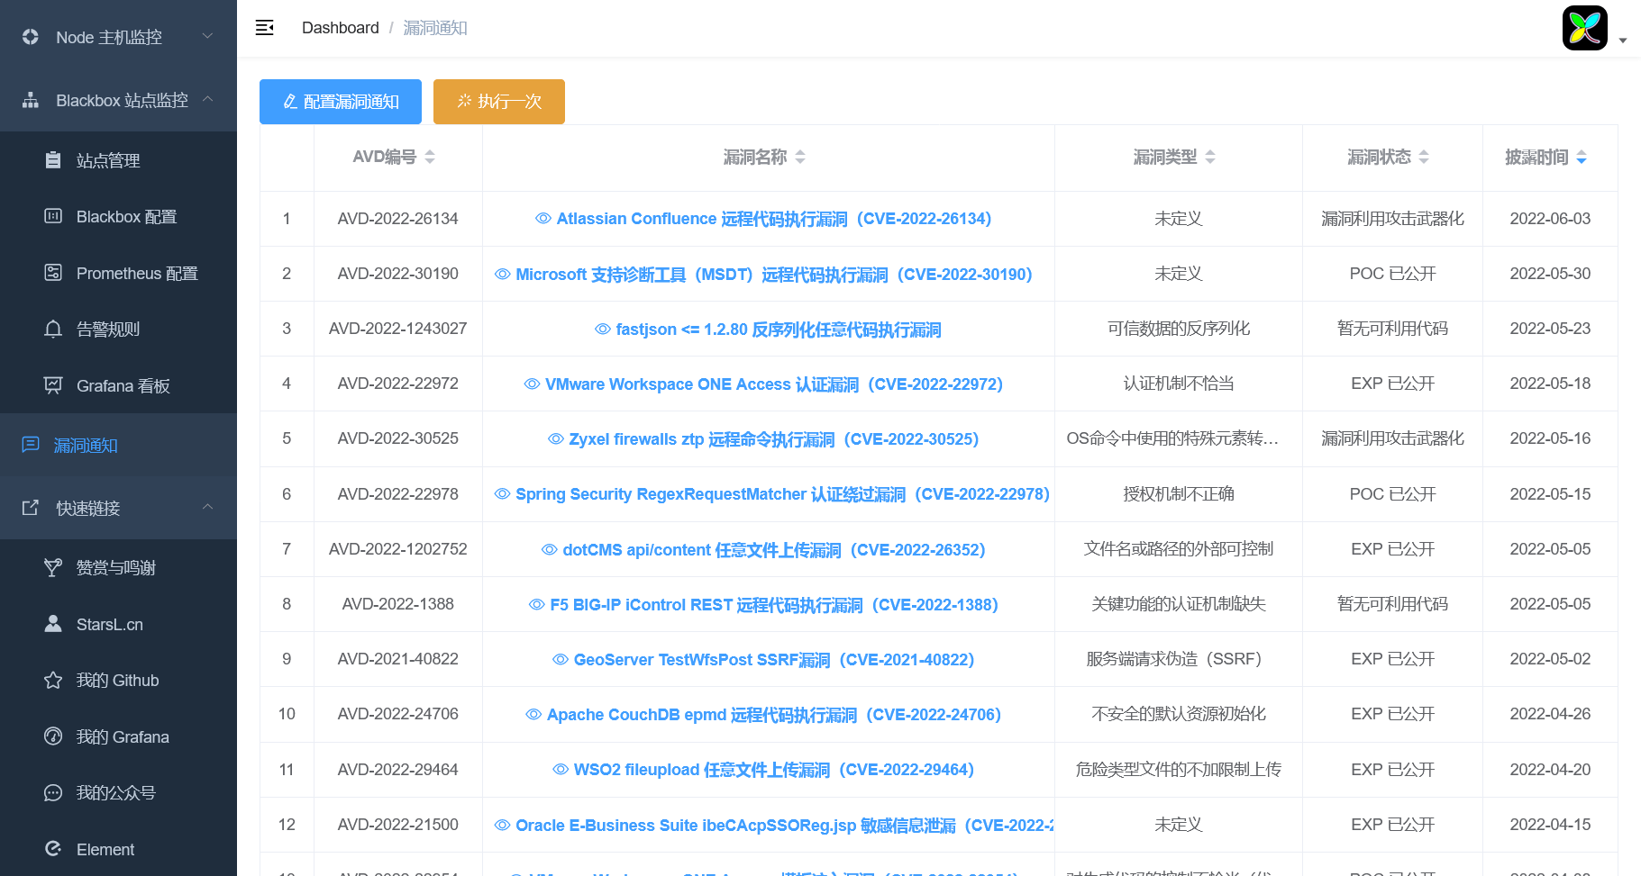Open Prometheus 配置 menu item
The width and height of the screenshot is (1641, 876).
point(118,273)
